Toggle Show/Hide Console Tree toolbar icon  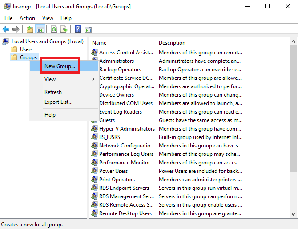(40, 29)
